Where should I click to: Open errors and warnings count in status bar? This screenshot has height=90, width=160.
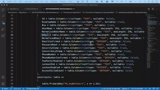[17, 89]
